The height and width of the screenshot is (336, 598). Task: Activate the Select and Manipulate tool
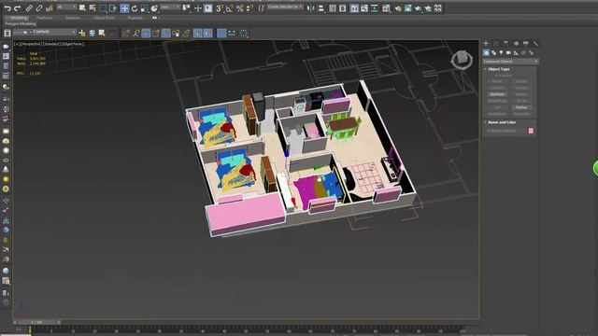point(197,8)
